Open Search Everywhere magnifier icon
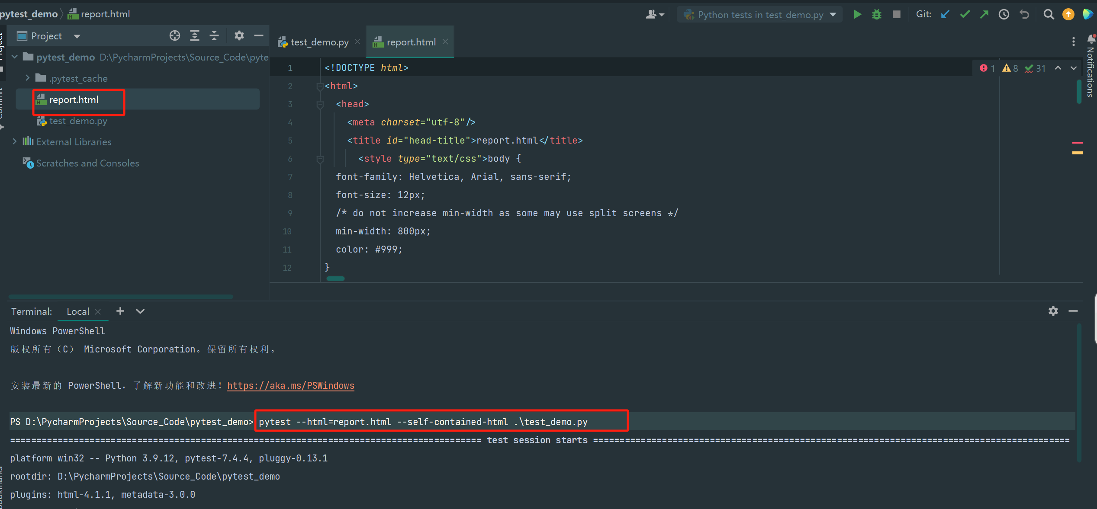Image resolution: width=1097 pixels, height=509 pixels. (x=1048, y=15)
